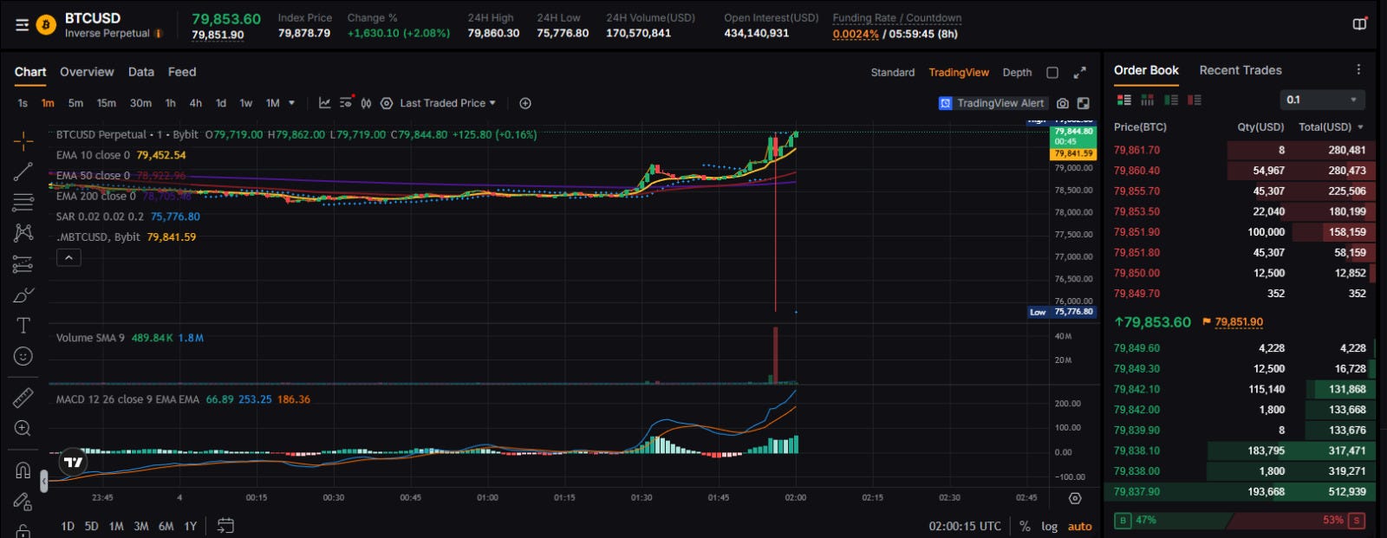The height and width of the screenshot is (538, 1387).
Task: Collapse the indicator legend chevron
Action: 68,257
